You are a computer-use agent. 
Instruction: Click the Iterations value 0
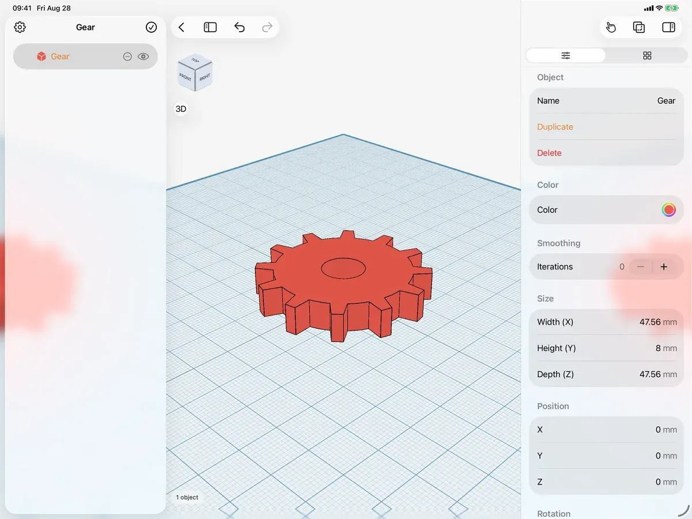pyautogui.click(x=622, y=267)
